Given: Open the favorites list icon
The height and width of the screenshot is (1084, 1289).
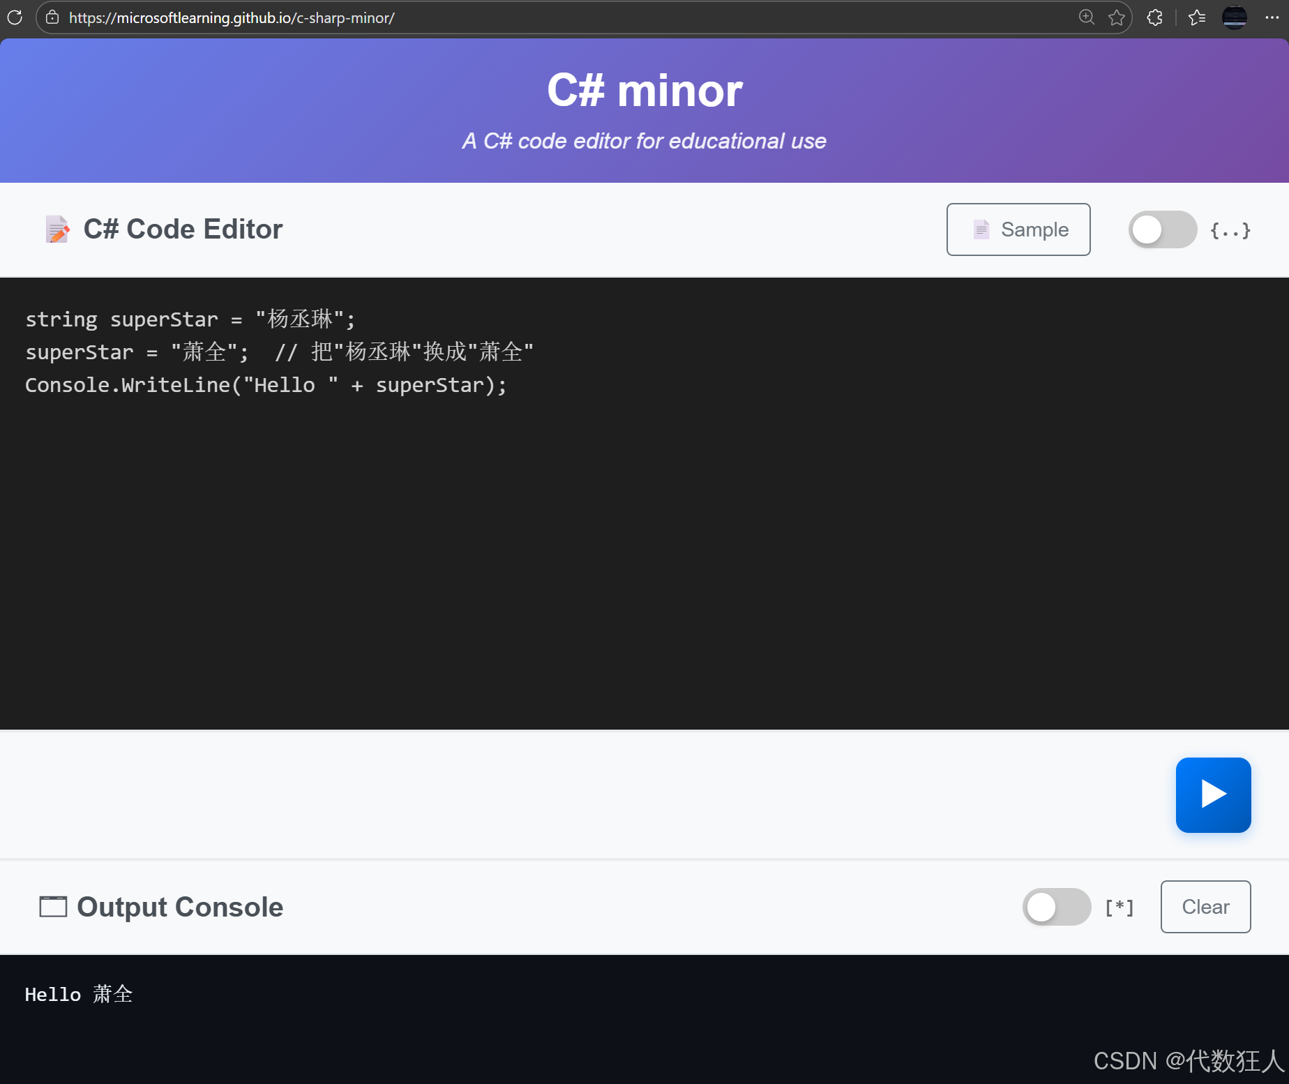Looking at the screenshot, I should pos(1197,17).
